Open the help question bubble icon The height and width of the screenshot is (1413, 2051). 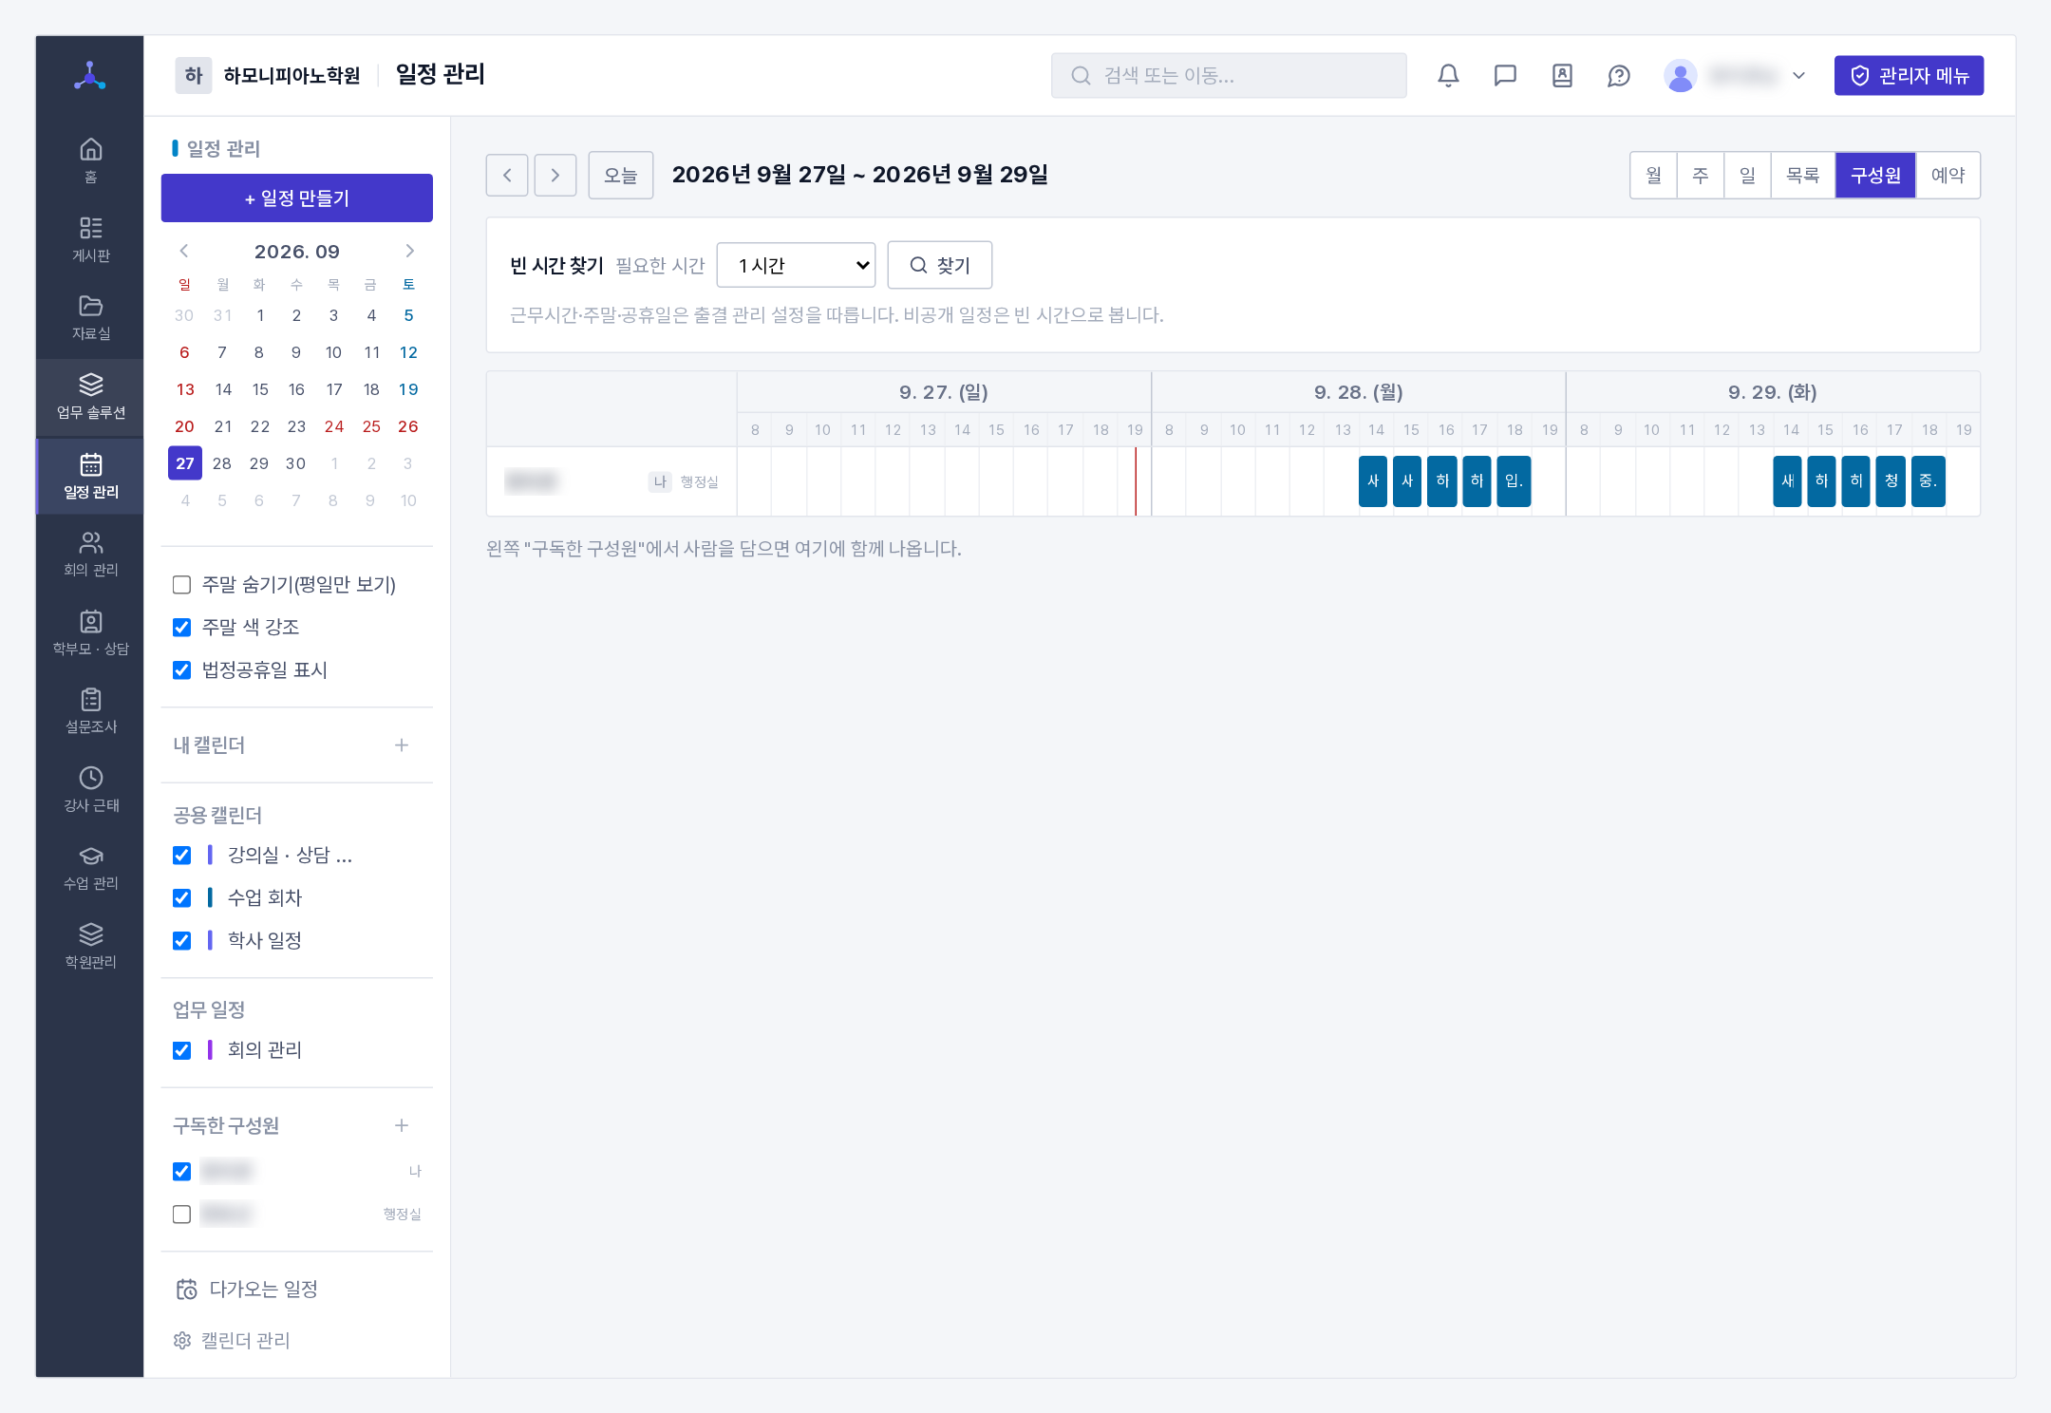tap(1619, 75)
